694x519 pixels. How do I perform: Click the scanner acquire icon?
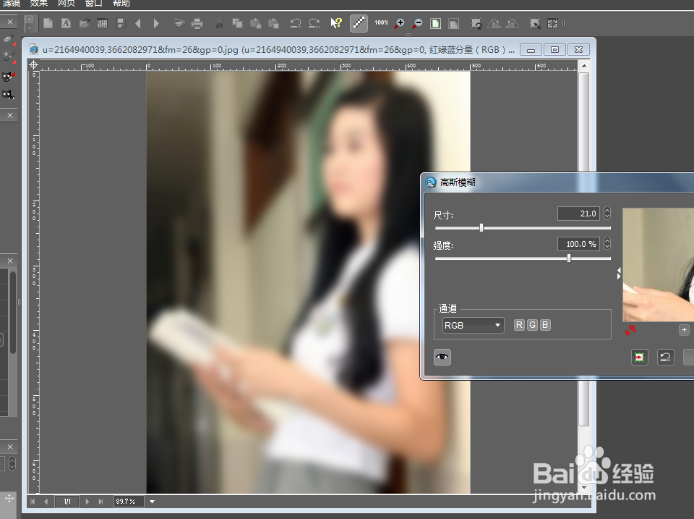(179, 23)
